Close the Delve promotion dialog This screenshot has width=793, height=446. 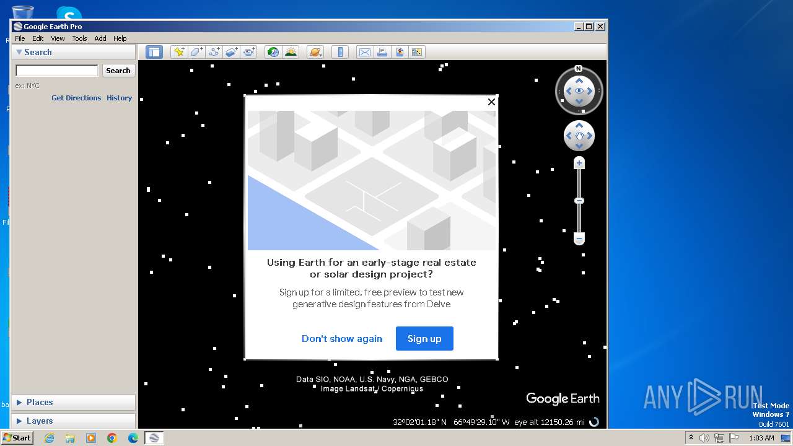click(x=491, y=102)
